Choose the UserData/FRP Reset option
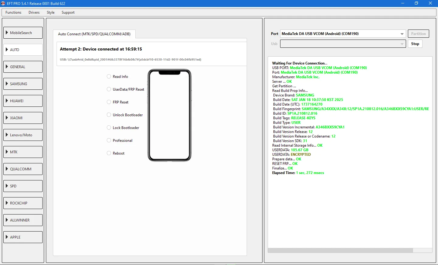This screenshot has width=438, height=265. (109, 89)
